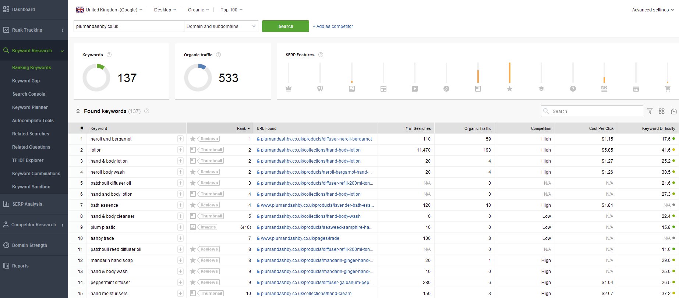Open the Top 100 dropdown
This screenshot has width=679, height=298.
pos(231,10)
